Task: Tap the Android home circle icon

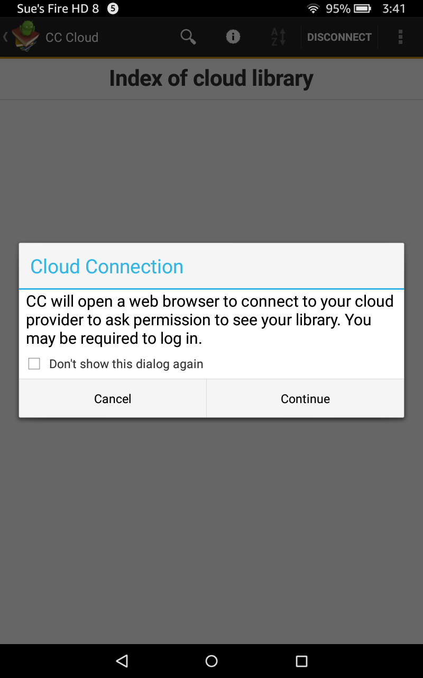Action: pos(212,661)
